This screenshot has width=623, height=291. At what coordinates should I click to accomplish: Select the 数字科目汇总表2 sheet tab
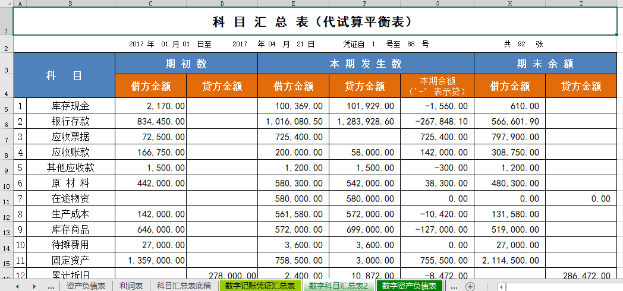338,286
